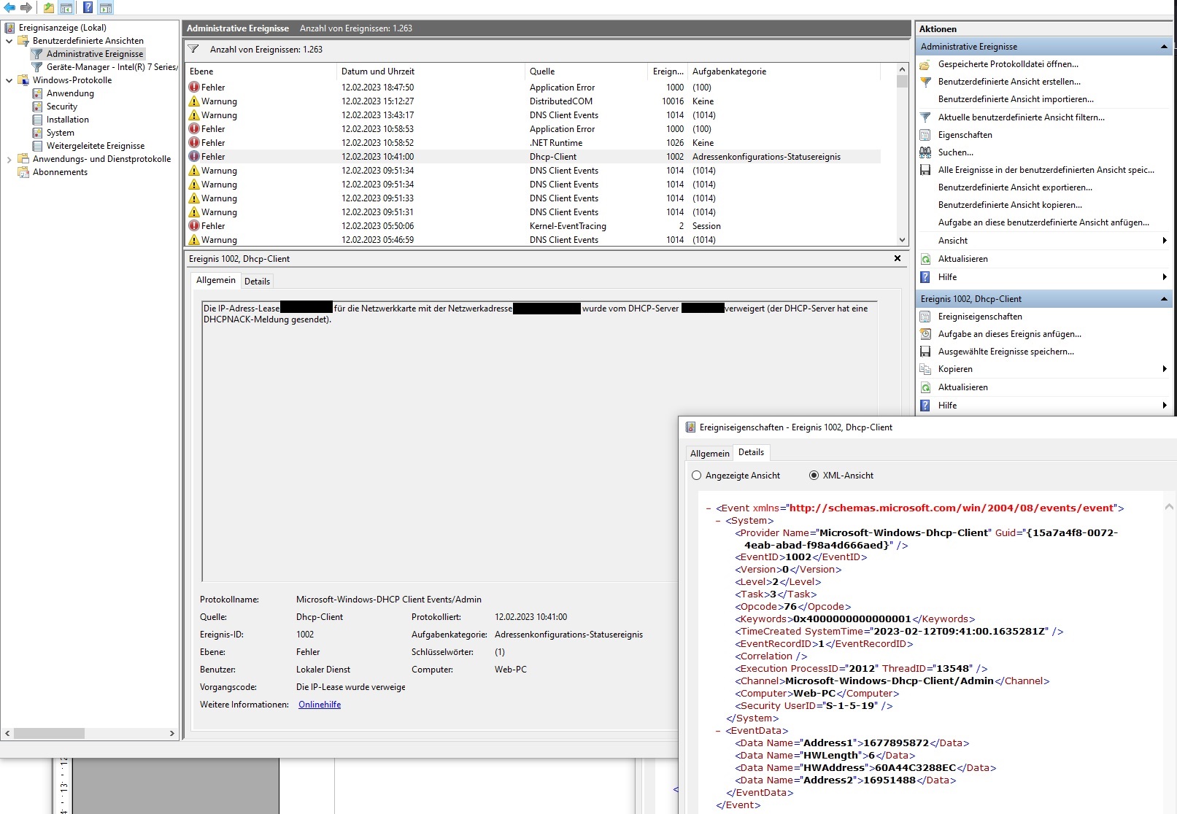This screenshot has width=1177, height=814.
Task: Click the up-one-level folder toolbar icon
Action: pos(48,8)
